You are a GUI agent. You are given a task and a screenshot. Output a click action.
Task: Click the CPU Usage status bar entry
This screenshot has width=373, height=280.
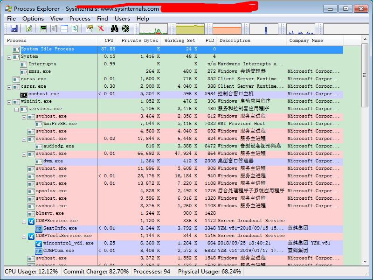31,272
